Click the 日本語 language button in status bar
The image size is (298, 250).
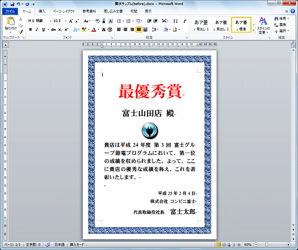pyautogui.click(x=60, y=245)
